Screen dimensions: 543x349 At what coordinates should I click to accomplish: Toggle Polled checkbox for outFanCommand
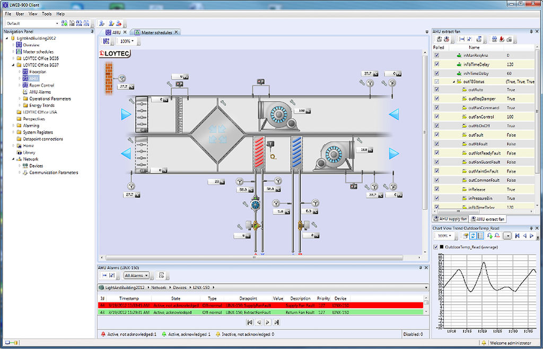pyautogui.click(x=437, y=108)
